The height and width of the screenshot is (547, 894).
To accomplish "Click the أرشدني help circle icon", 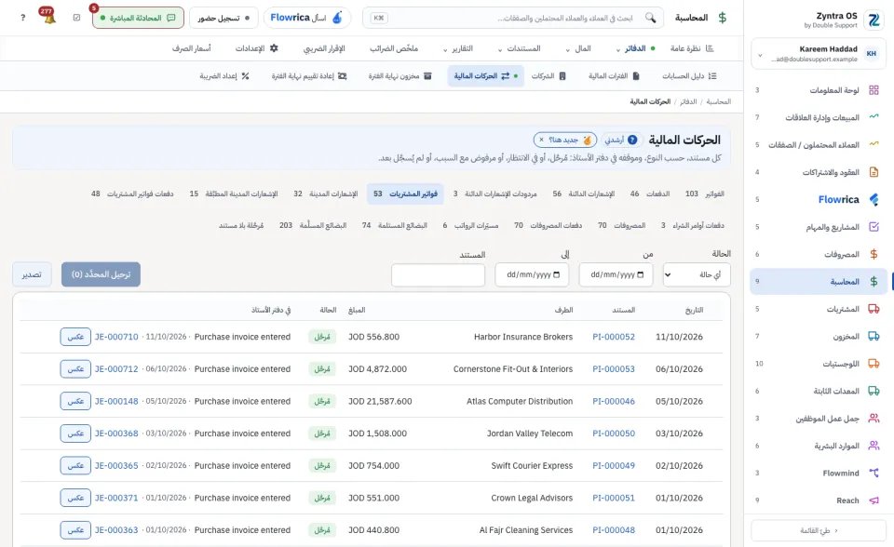I will pyautogui.click(x=632, y=140).
